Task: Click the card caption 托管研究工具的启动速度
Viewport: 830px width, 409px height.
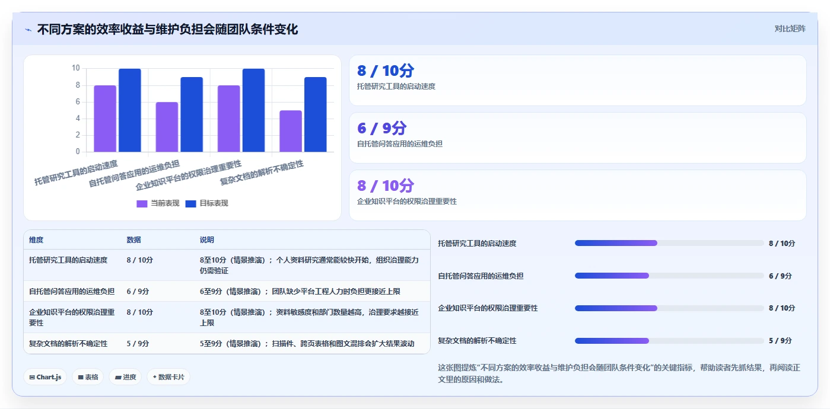Action: click(396, 87)
